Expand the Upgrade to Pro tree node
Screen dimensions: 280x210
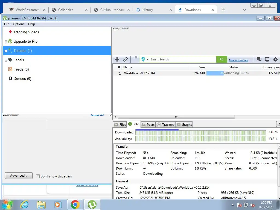point(6,42)
